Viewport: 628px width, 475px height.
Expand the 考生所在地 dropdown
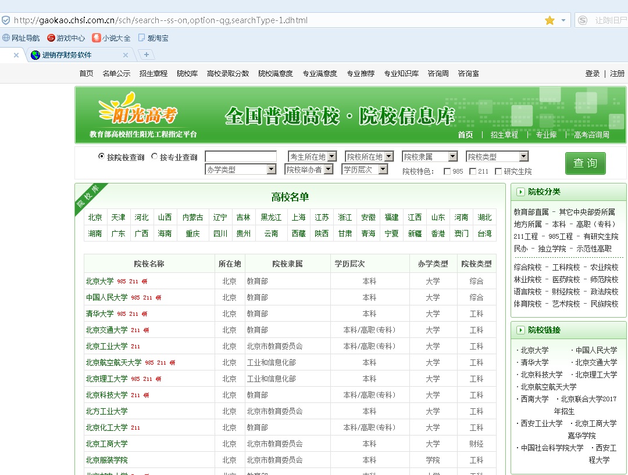click(x=312, y=157)
